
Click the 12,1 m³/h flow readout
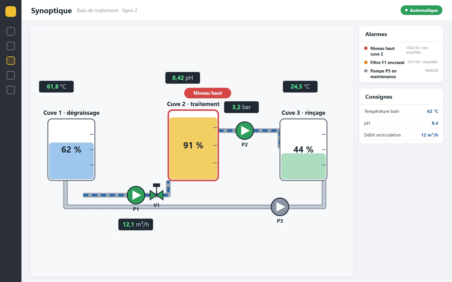(x=136, y=224)
